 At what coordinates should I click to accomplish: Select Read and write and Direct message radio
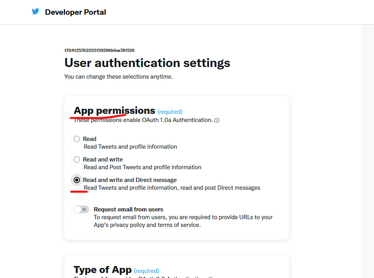pos(77,180)
